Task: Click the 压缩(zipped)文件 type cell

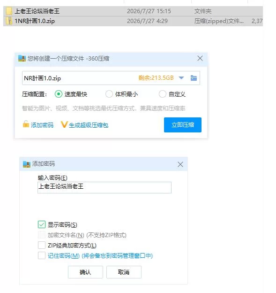Action: pyautogui.click(x=219, y=21)
